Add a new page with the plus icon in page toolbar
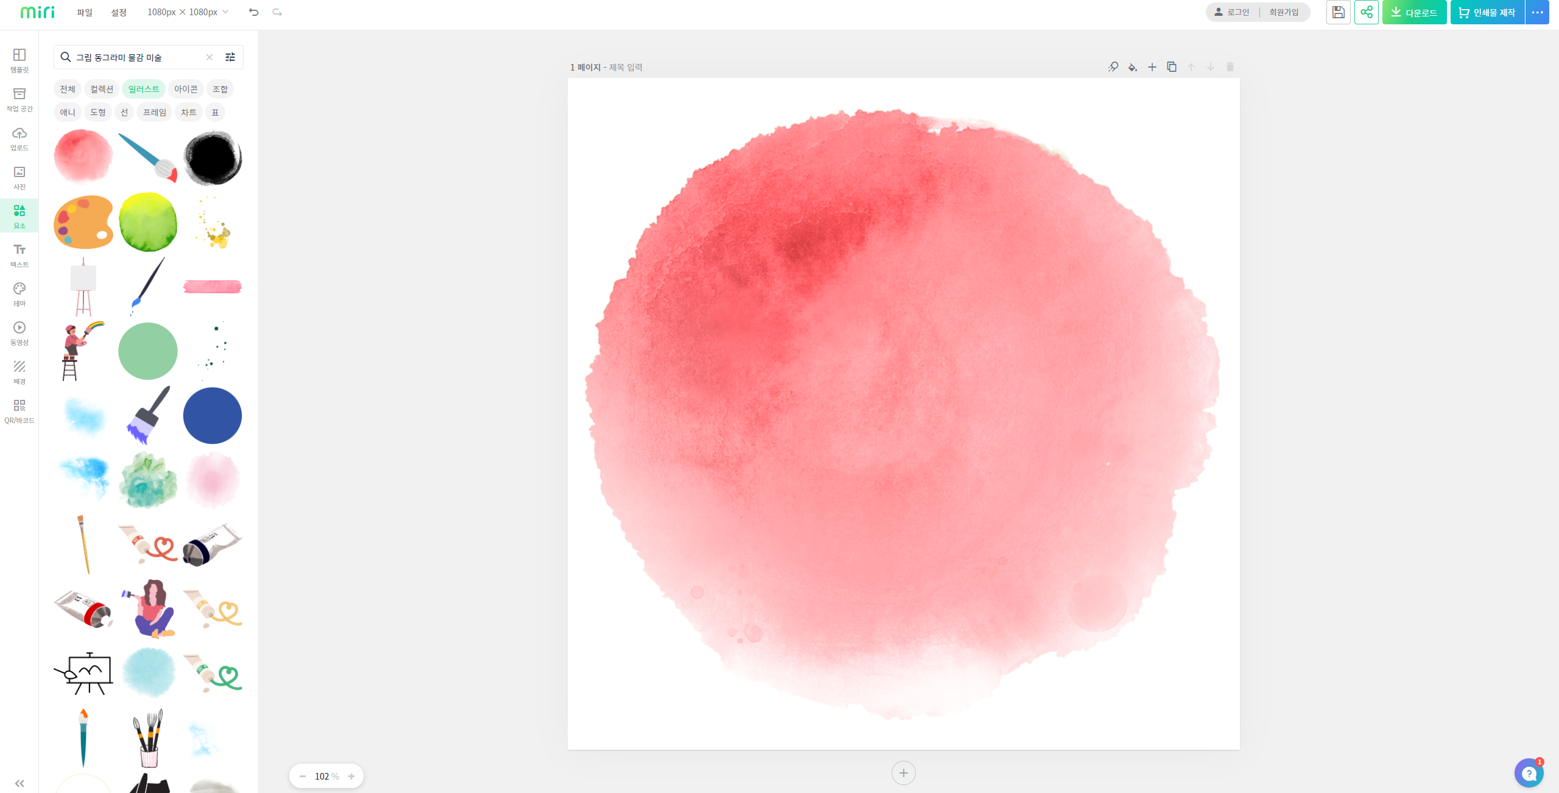This screenshot has height=793, width=1559. pos(1152,67)
